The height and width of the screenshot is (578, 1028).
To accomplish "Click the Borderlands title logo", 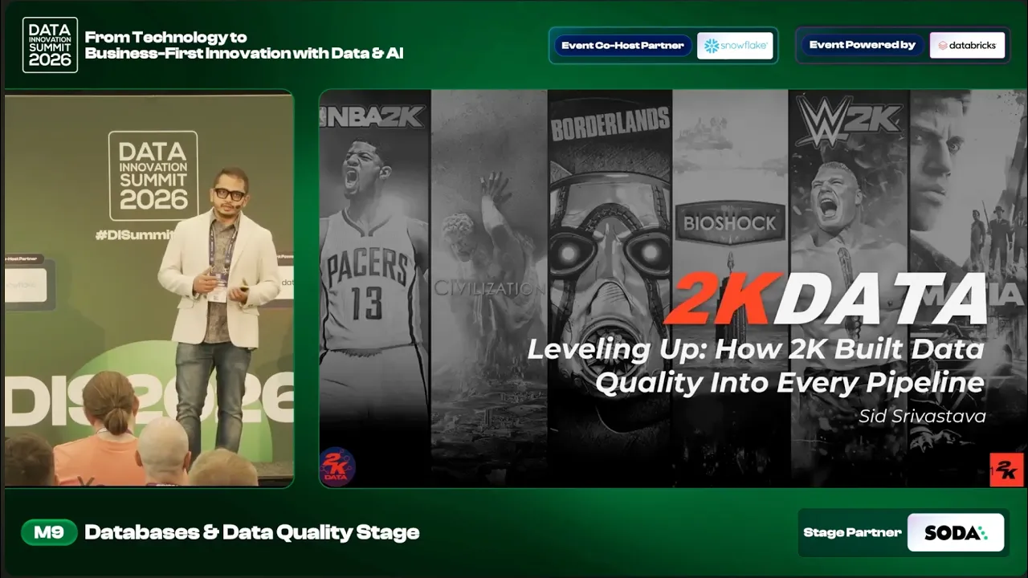I will click(610, 124).
